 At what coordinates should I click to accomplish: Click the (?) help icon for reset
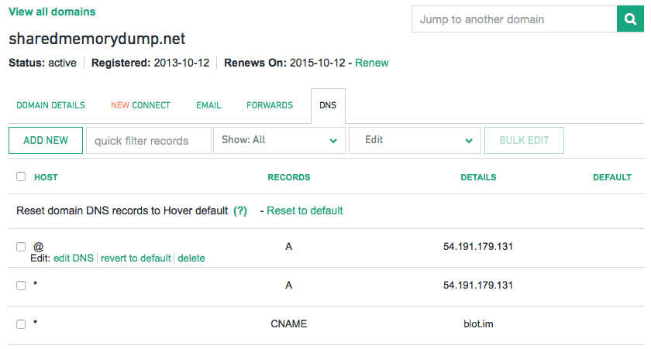point(240,210)
